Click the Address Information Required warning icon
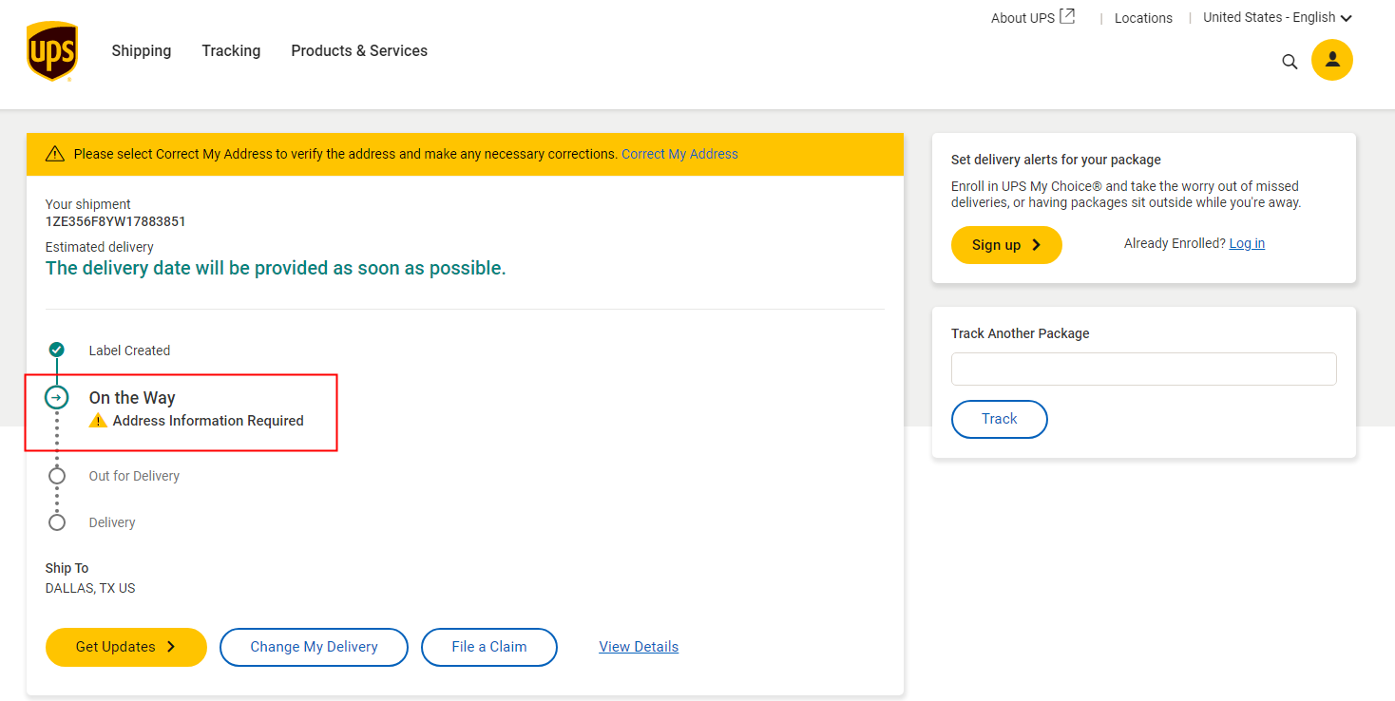Viewport: 1395px width, 701px height. point(98,421)
